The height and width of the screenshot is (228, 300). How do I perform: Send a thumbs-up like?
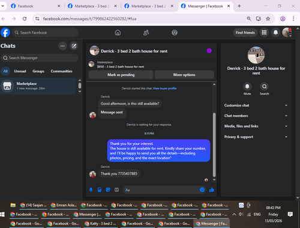[x=212, y=189]
